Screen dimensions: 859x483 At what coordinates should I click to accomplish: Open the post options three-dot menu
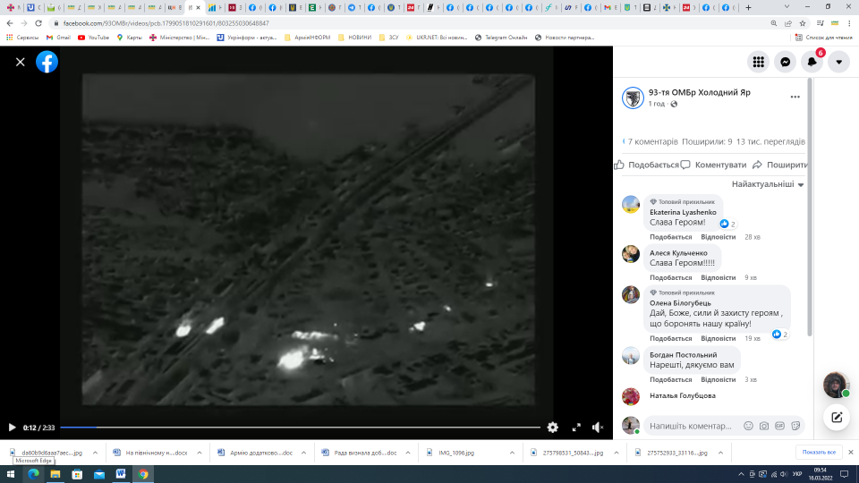(x=795, y=97)
